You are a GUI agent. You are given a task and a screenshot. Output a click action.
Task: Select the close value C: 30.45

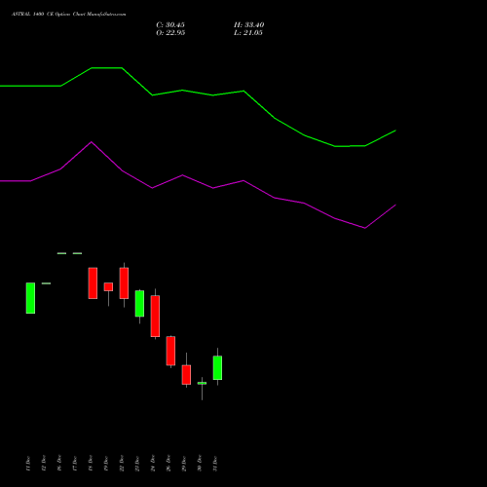point(170,25)
